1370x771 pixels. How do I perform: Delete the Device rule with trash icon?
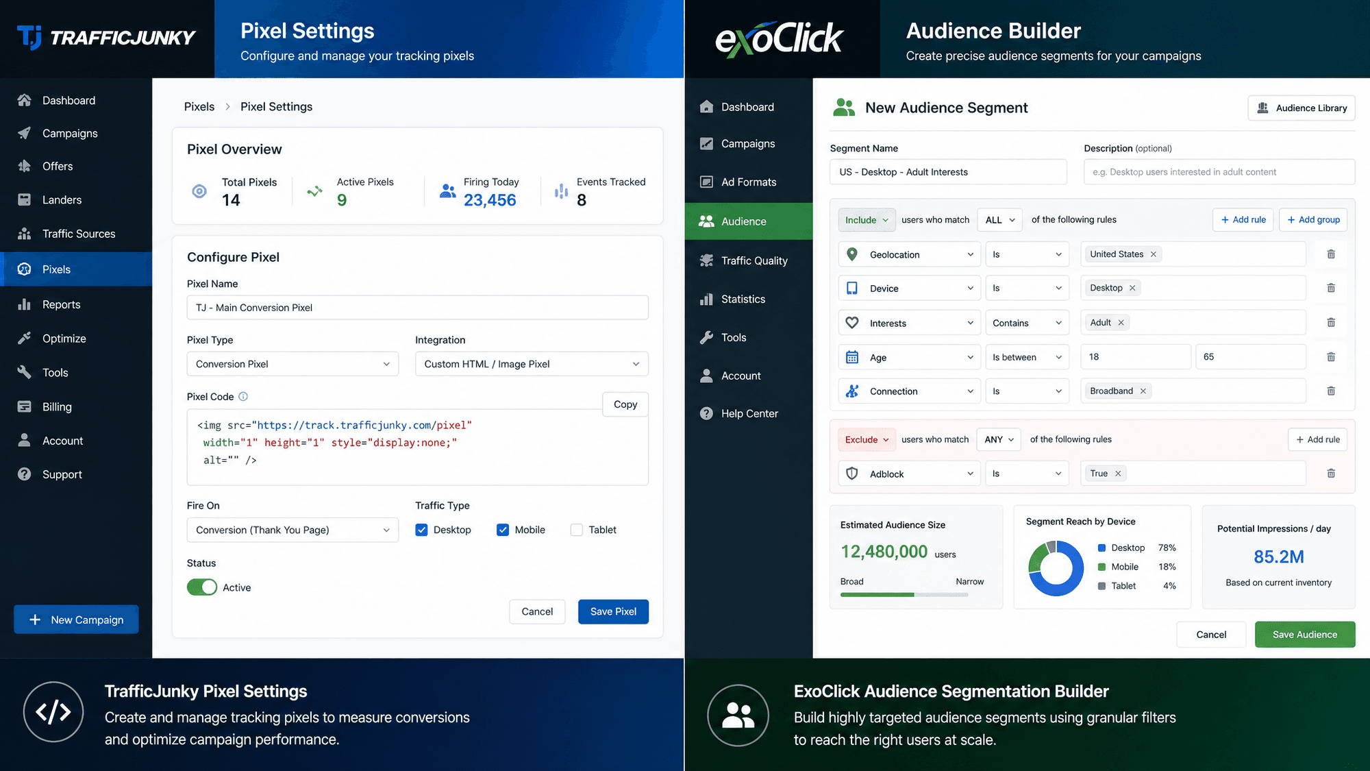(x=1331, y=288)
